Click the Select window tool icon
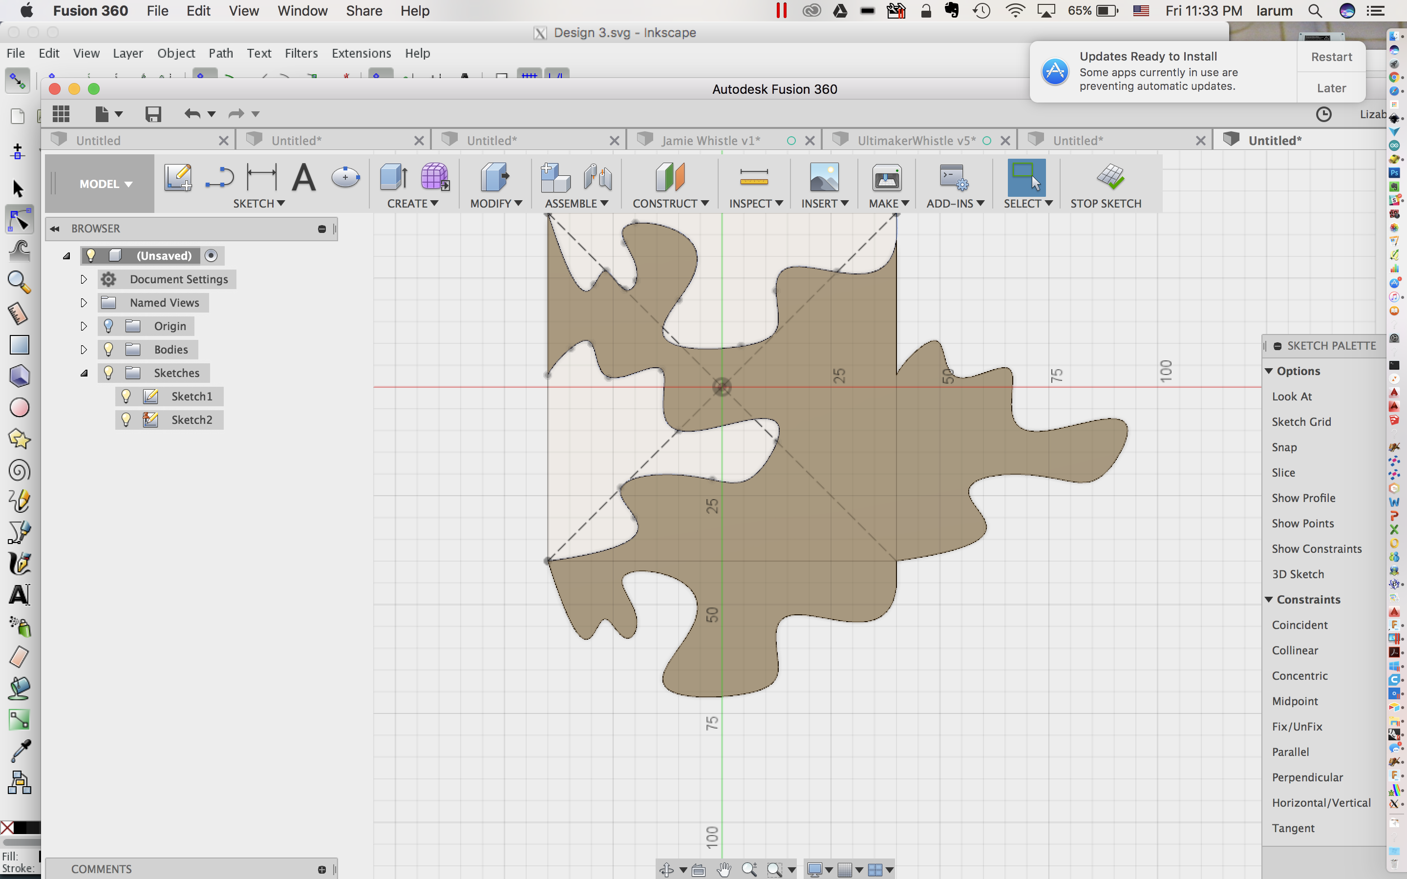 (1026, 177)
